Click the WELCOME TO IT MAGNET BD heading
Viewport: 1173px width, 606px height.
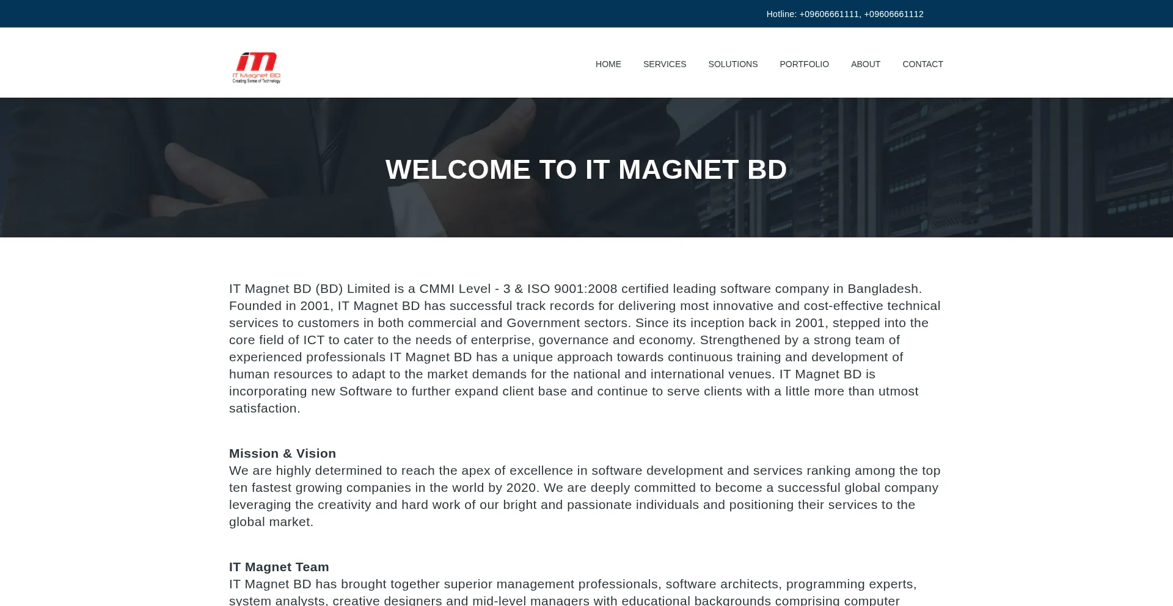click(586, 169)
